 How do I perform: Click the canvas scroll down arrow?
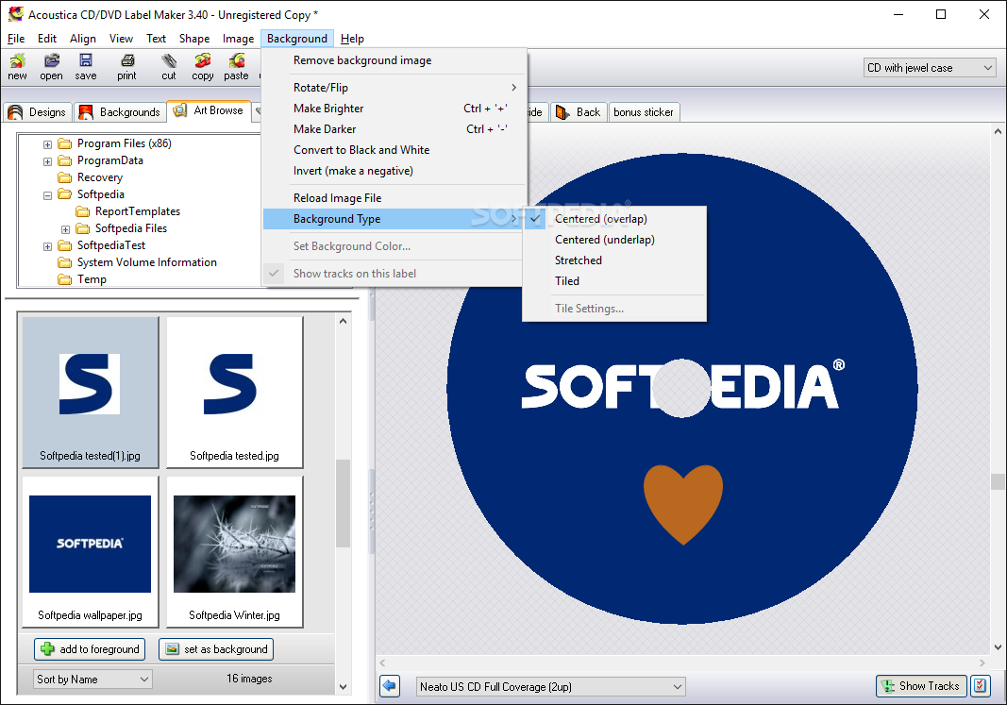(x=998, y=647)
